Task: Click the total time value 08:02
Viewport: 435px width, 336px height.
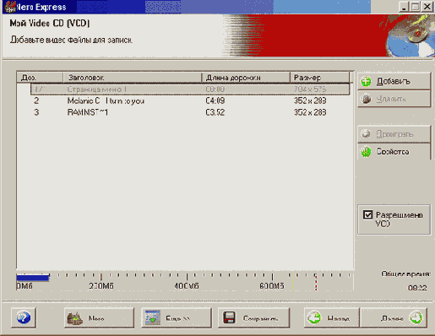Action: (417, 288)
